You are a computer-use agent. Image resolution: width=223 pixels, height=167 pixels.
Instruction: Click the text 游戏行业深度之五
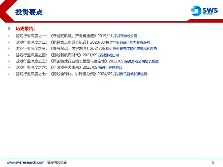tap(30, 61)
